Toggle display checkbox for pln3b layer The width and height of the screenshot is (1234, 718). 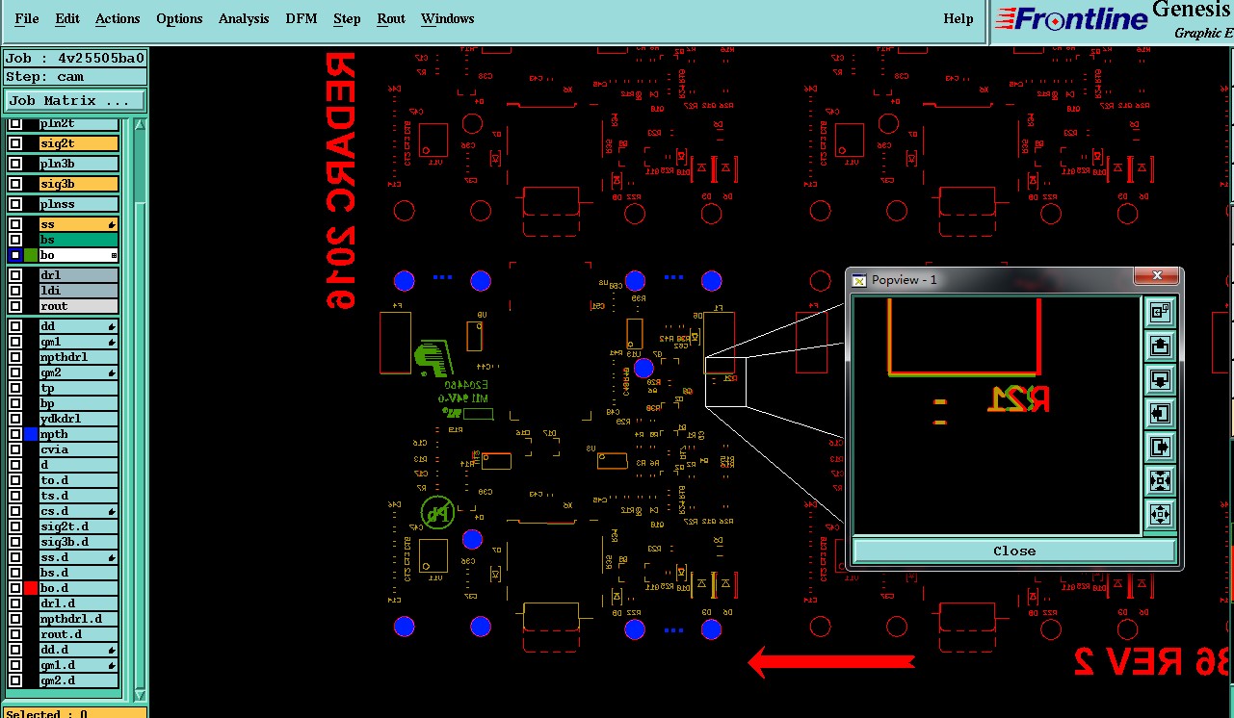14,164
